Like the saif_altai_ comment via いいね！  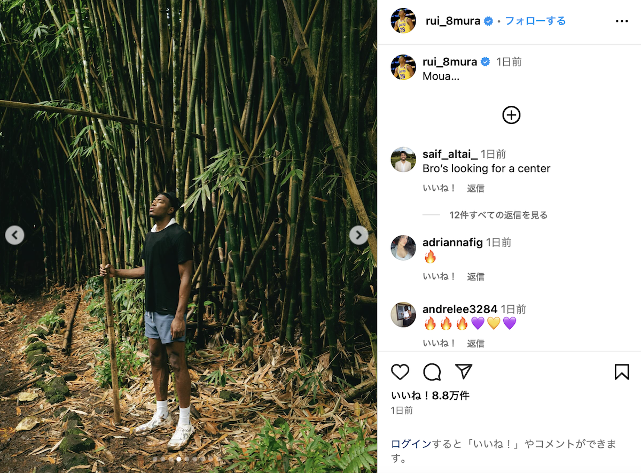point(440,188)
